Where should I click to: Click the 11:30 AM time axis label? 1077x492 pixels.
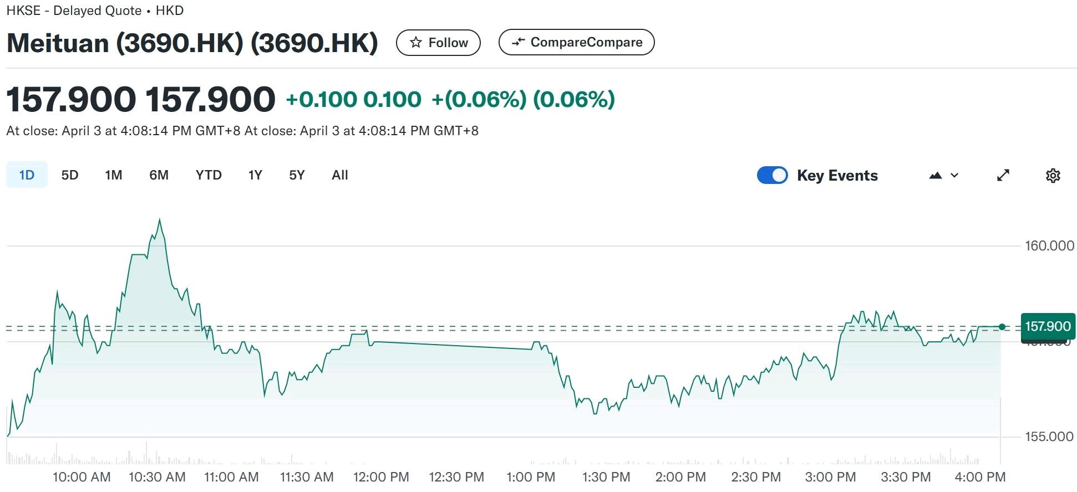tap(307, 477)
